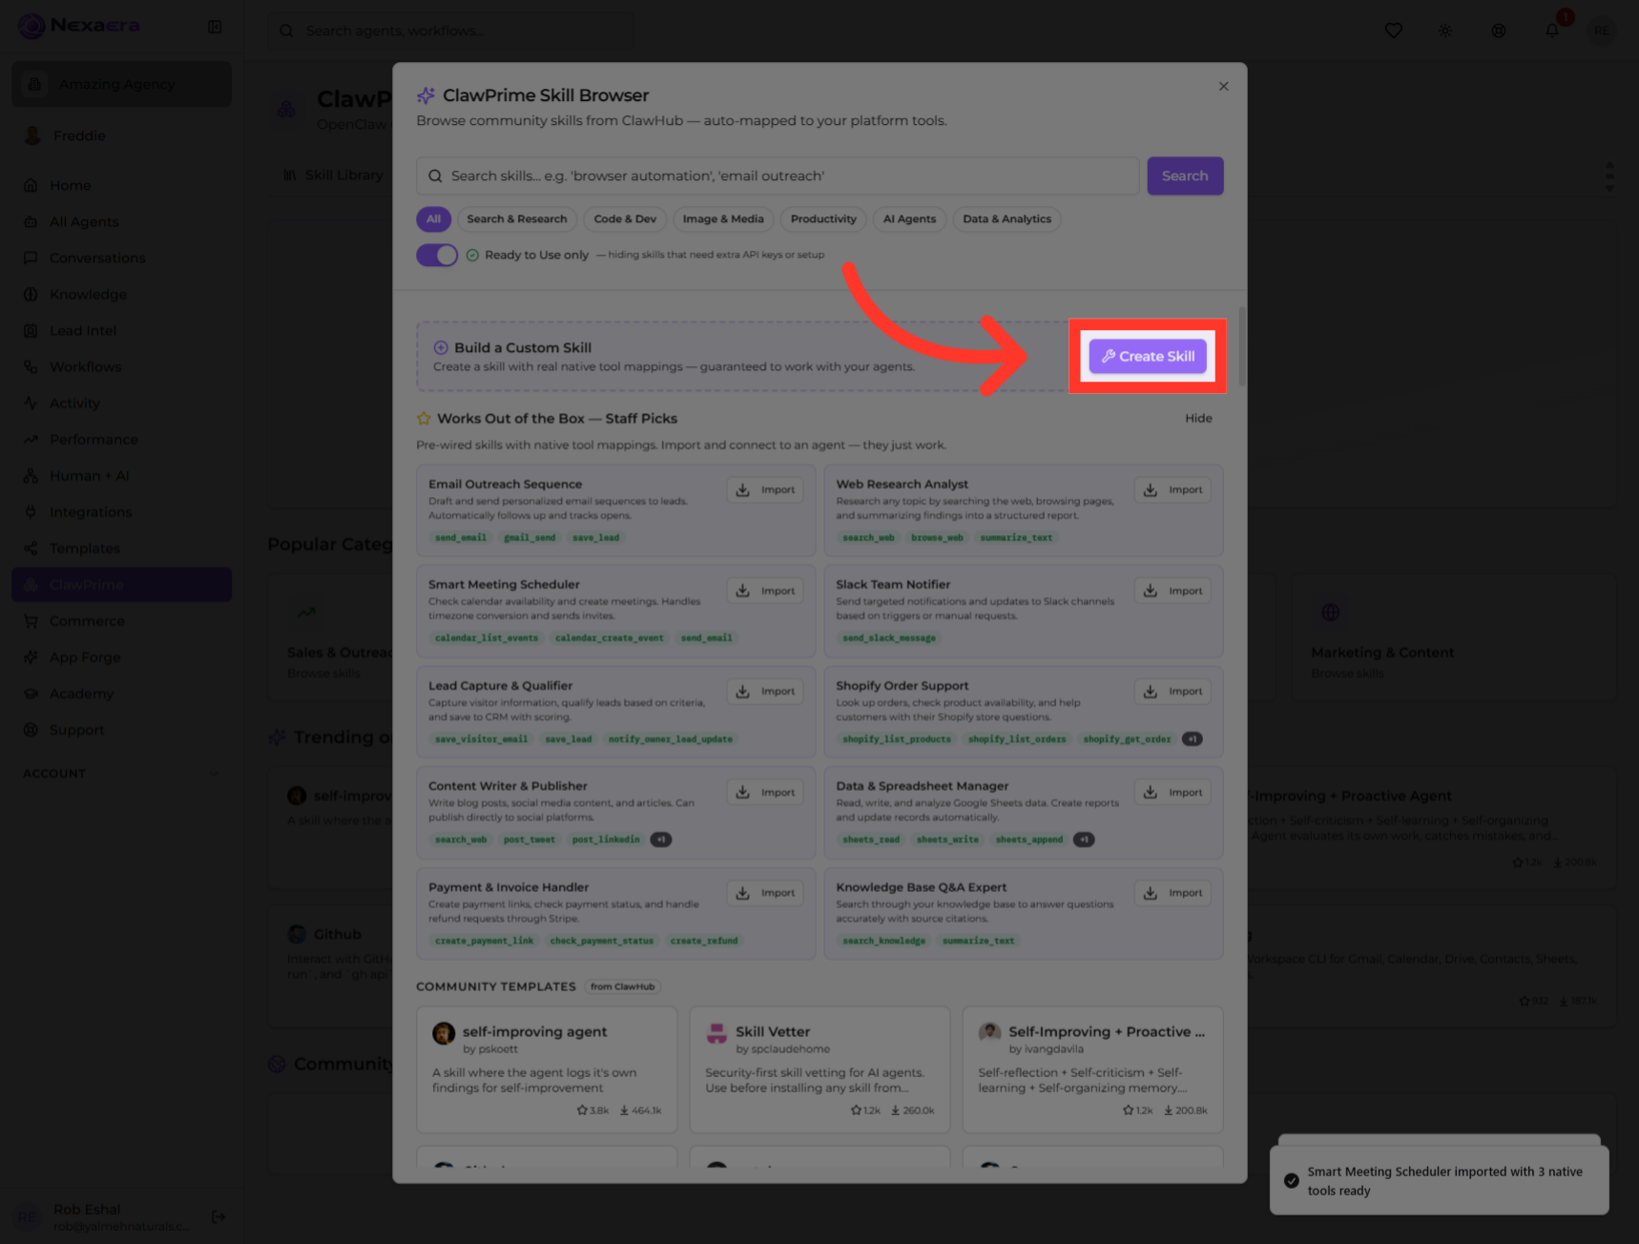Open the user account circle icon
Image resolution: width=1639 pixels, height=1244 pixels.
click(x=1498, y=31)
